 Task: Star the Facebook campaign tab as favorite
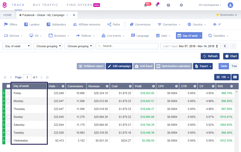pyautogui.click(x=67, y=15)
